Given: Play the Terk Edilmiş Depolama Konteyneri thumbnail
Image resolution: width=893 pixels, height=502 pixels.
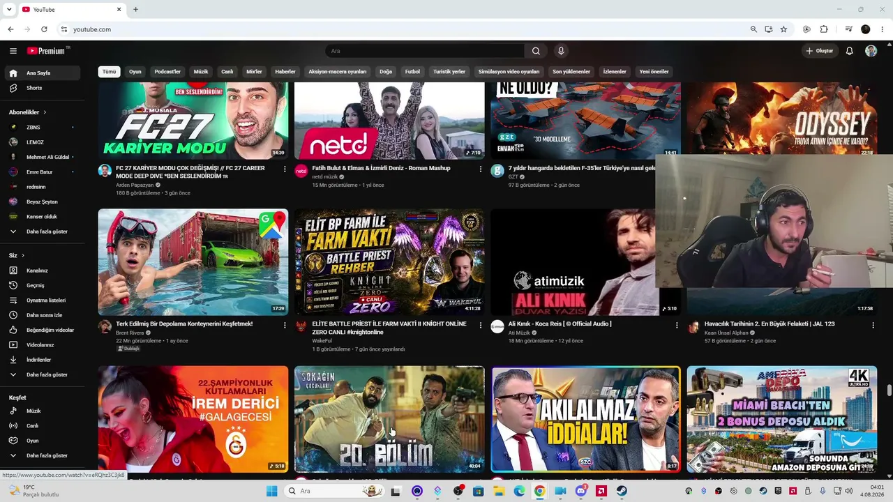Looking at the screenshot, I should pos(193,262).
